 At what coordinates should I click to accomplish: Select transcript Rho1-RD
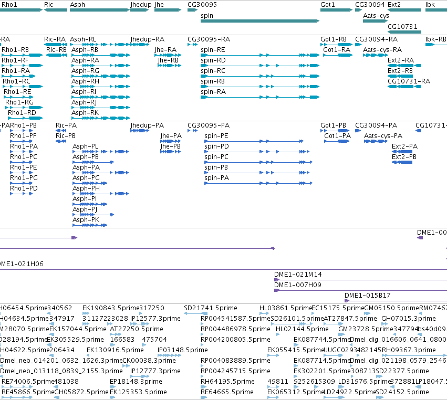(22, 113)
